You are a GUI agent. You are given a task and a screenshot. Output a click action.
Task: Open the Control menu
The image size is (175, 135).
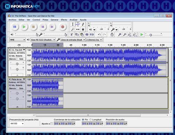pos(36,20)
